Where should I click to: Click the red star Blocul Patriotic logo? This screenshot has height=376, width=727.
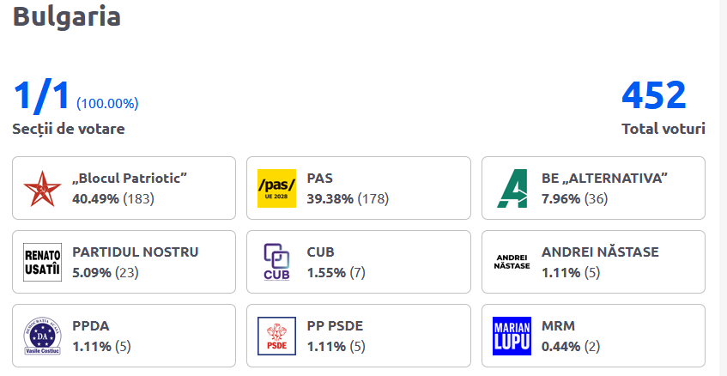coord(42,188)
